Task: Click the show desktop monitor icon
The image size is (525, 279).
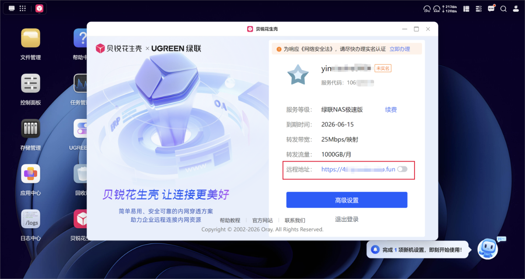Action: [12, 8]
